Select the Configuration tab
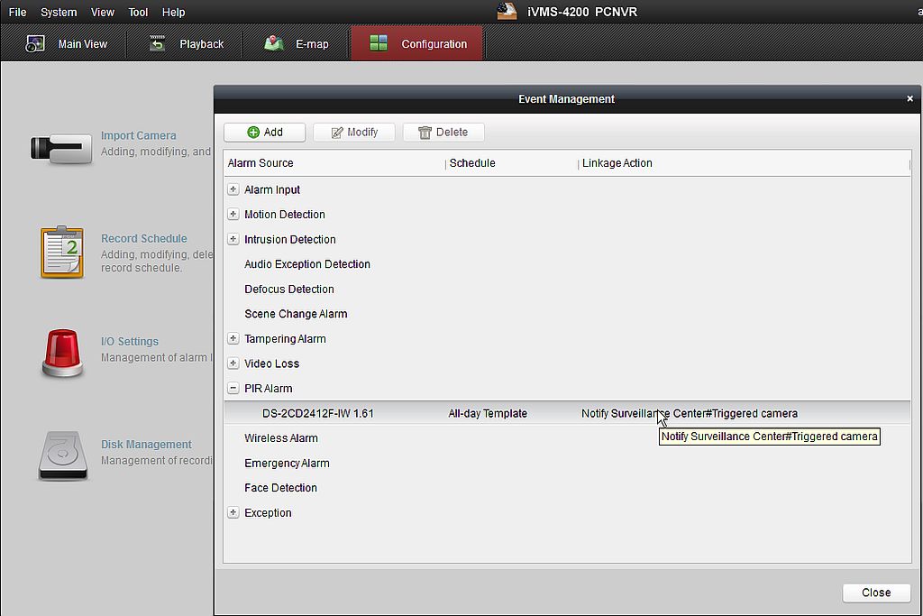This screenshot has height=616, width=923. [416, 43]
